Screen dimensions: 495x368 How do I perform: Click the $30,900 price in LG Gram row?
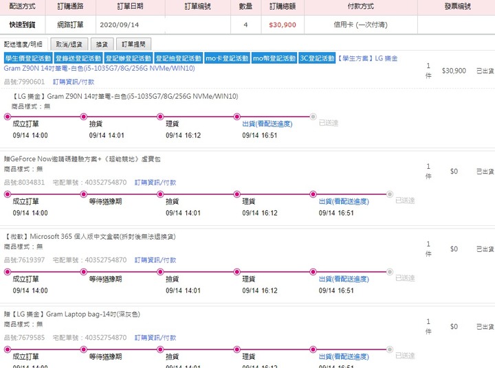(x=454, y=71)
